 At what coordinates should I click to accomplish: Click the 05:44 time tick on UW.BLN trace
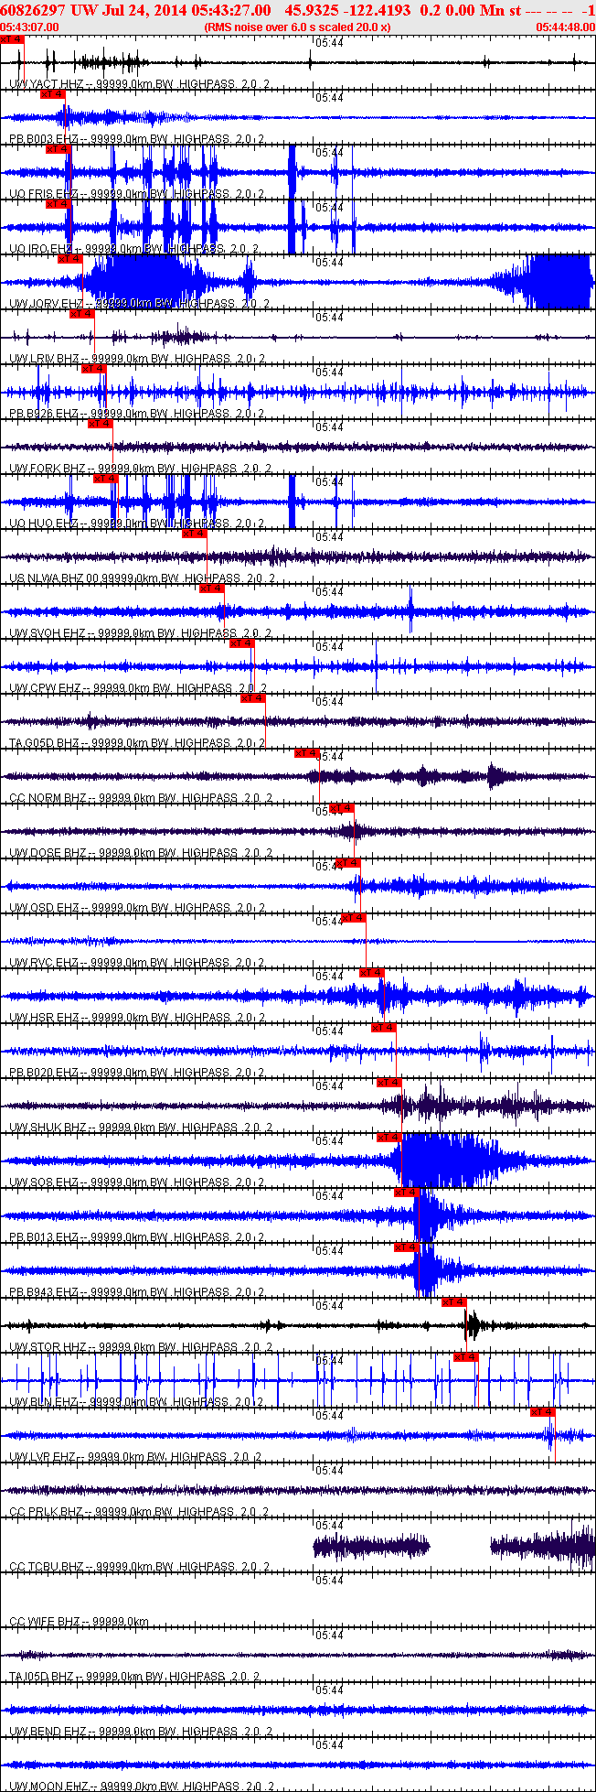[329, 1361]
